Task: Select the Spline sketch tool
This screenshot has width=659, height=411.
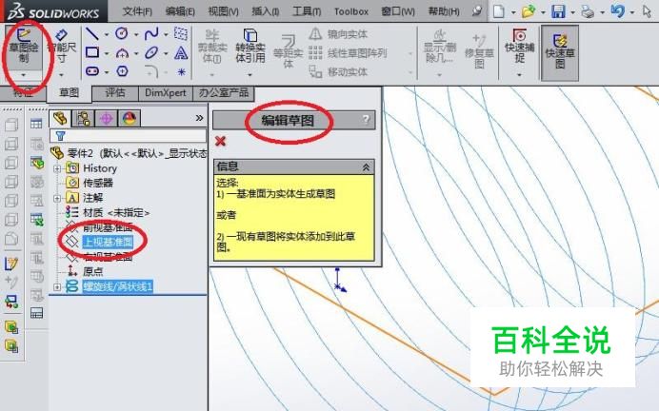Action: (151, 33)
